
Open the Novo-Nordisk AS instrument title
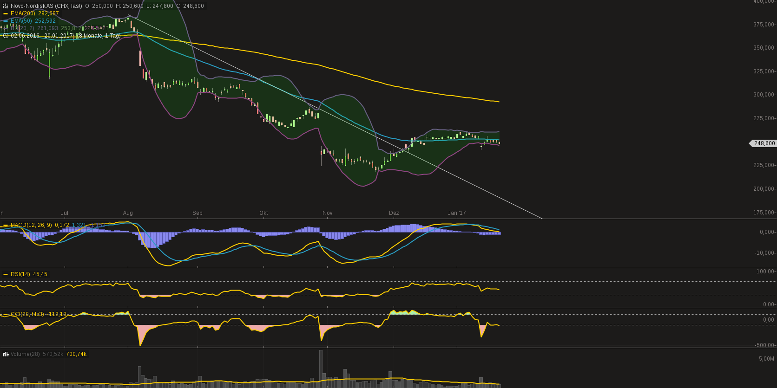click(x=46, y=6)
